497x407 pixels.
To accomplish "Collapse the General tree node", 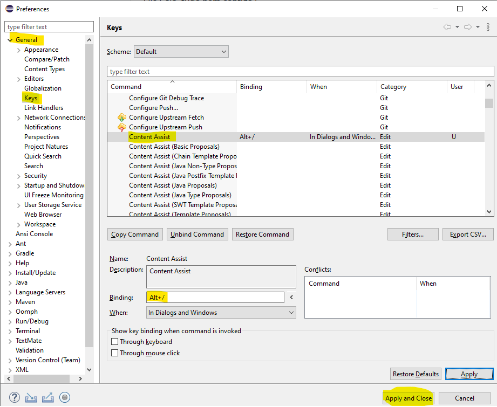I will tap(10, 40).
